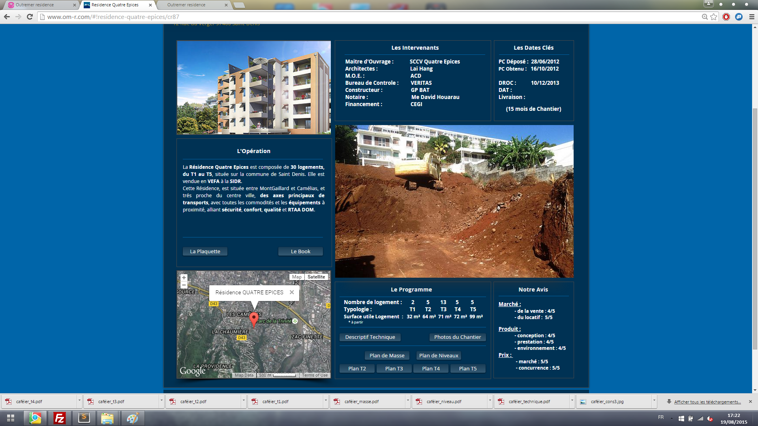This screenshot has height=426, width=758.
Task: Open Descriptif Technique document
Action: point(370,337)
